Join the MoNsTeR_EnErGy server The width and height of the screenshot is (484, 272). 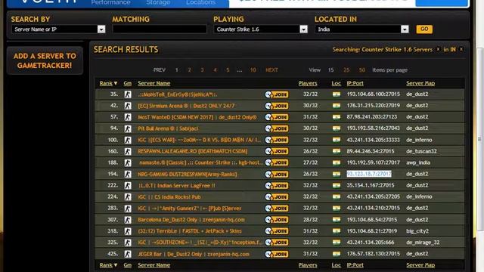coord(277,94)
